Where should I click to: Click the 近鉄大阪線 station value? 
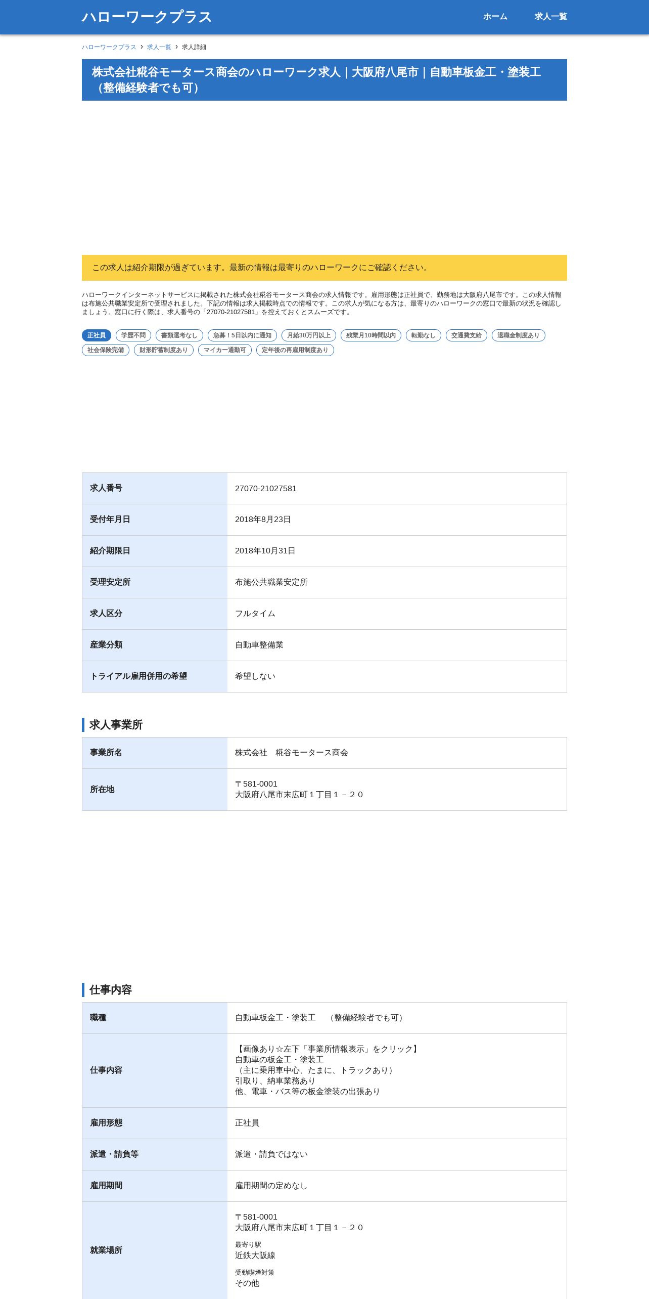coord(255,1256)
